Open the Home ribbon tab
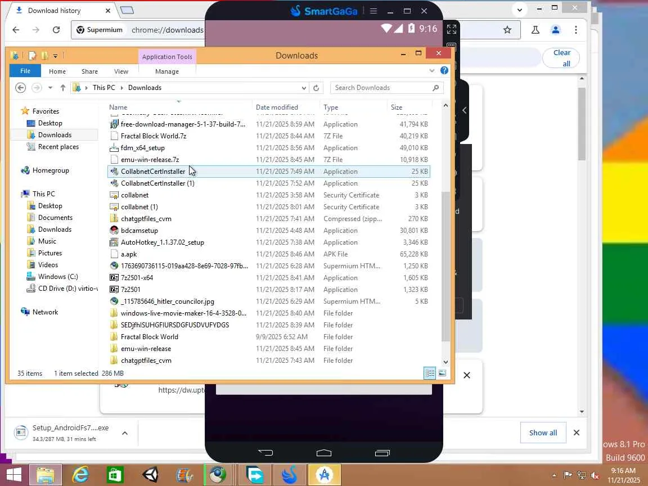The height and width of the screenshot is (486, 648). tap(57, 71)
